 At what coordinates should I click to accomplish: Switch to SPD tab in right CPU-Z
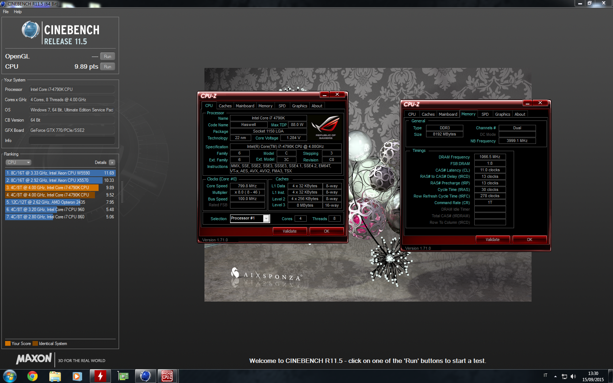485,114
